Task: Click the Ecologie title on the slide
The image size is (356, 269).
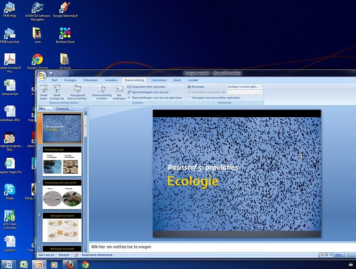Action: 193,181
